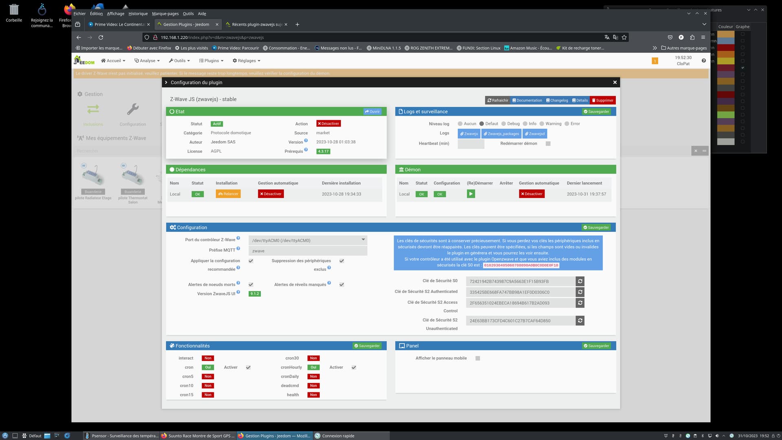Expand the Analyse menu
This screenshot has height=440, width=782.
pos(147,61)
